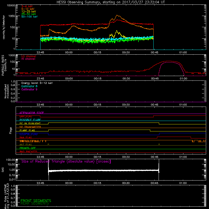Click the REAR SEGMENTS legend label

[35, 204]
